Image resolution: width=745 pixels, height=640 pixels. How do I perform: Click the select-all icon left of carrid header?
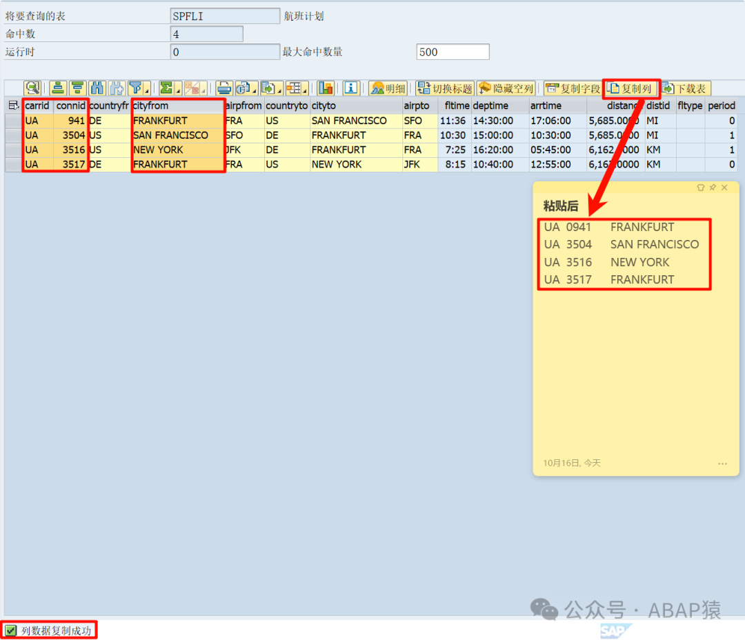point(13,106)
